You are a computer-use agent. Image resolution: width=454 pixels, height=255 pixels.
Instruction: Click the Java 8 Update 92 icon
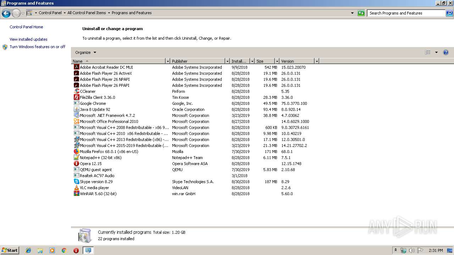click(76, 109)
